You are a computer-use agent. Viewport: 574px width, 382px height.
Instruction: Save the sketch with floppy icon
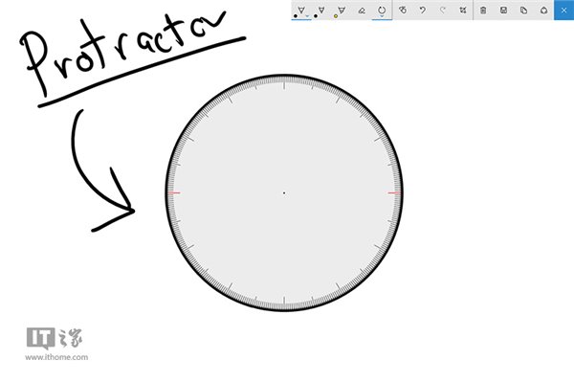504,11
